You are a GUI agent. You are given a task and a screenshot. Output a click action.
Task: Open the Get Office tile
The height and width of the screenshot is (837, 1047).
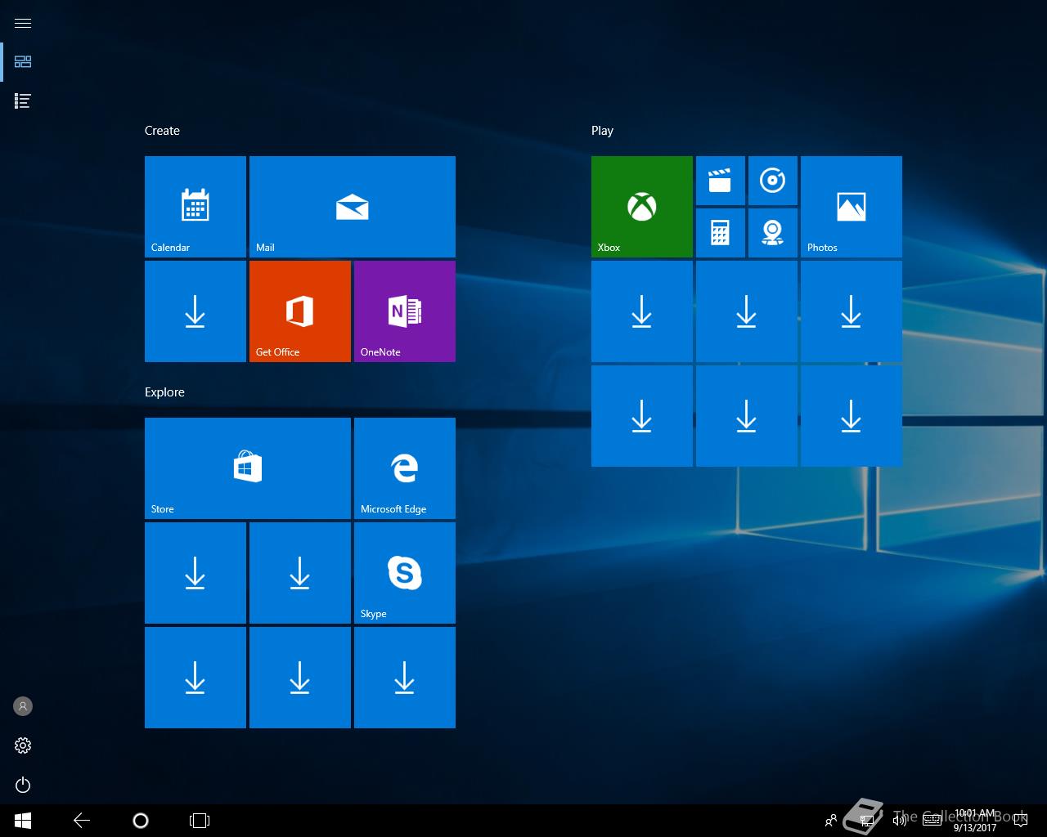[x=300, y=311]
